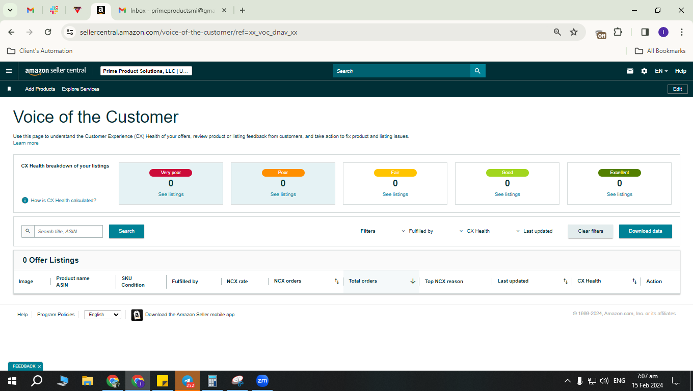The height and width of the screenshot is (391, 693).
Task: Sort by the Last updated column arrows
Action: tap(566, 281)
